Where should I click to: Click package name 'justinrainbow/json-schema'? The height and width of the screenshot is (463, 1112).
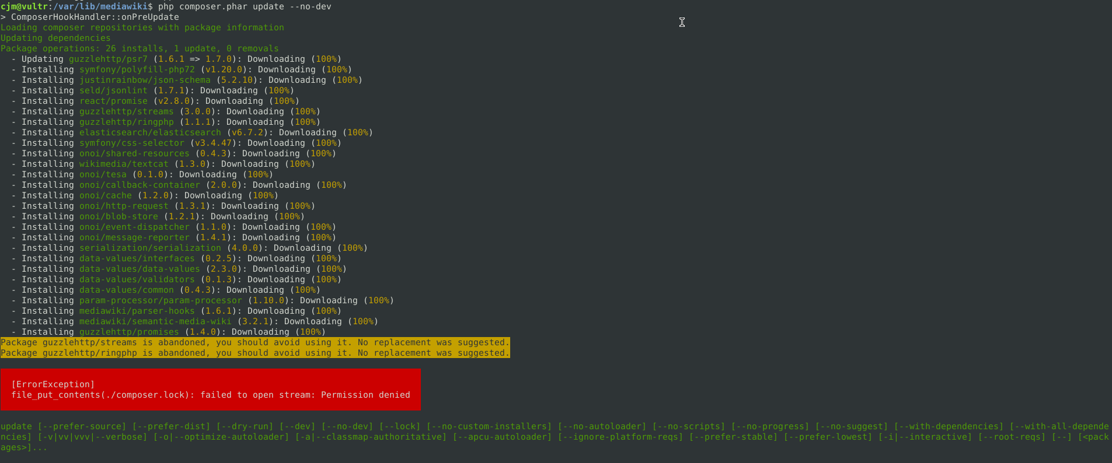[145, 80]
